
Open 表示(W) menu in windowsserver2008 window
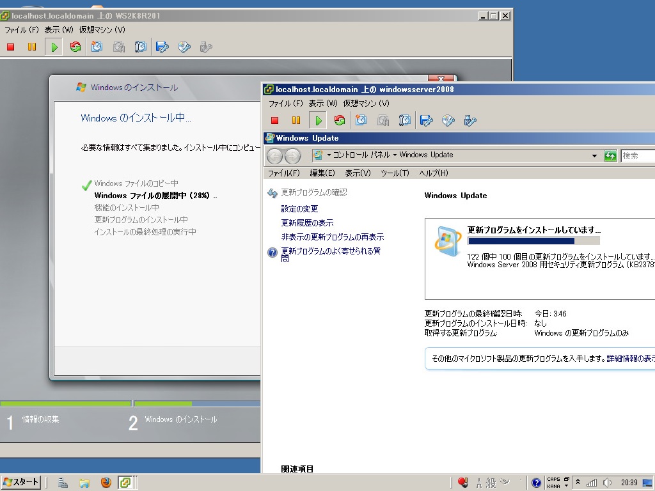323,103
